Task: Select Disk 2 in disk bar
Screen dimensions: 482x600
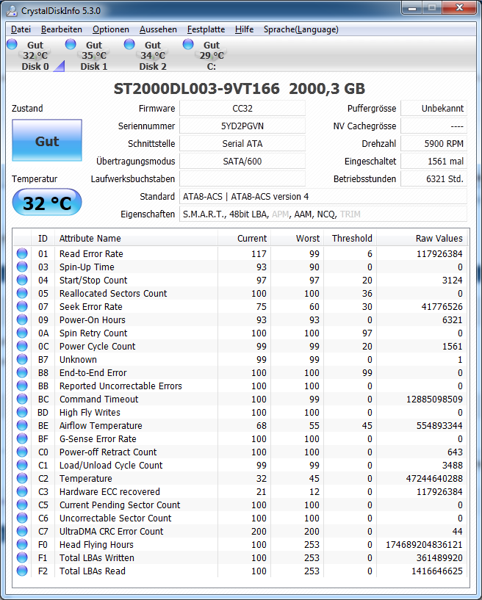Action: [153, 56]
